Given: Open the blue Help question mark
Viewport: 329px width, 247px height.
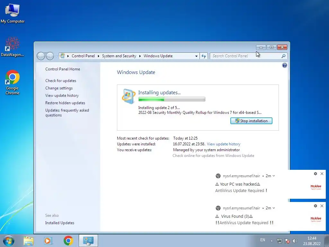Looking at the screenshot, I should tap(285, 65).
